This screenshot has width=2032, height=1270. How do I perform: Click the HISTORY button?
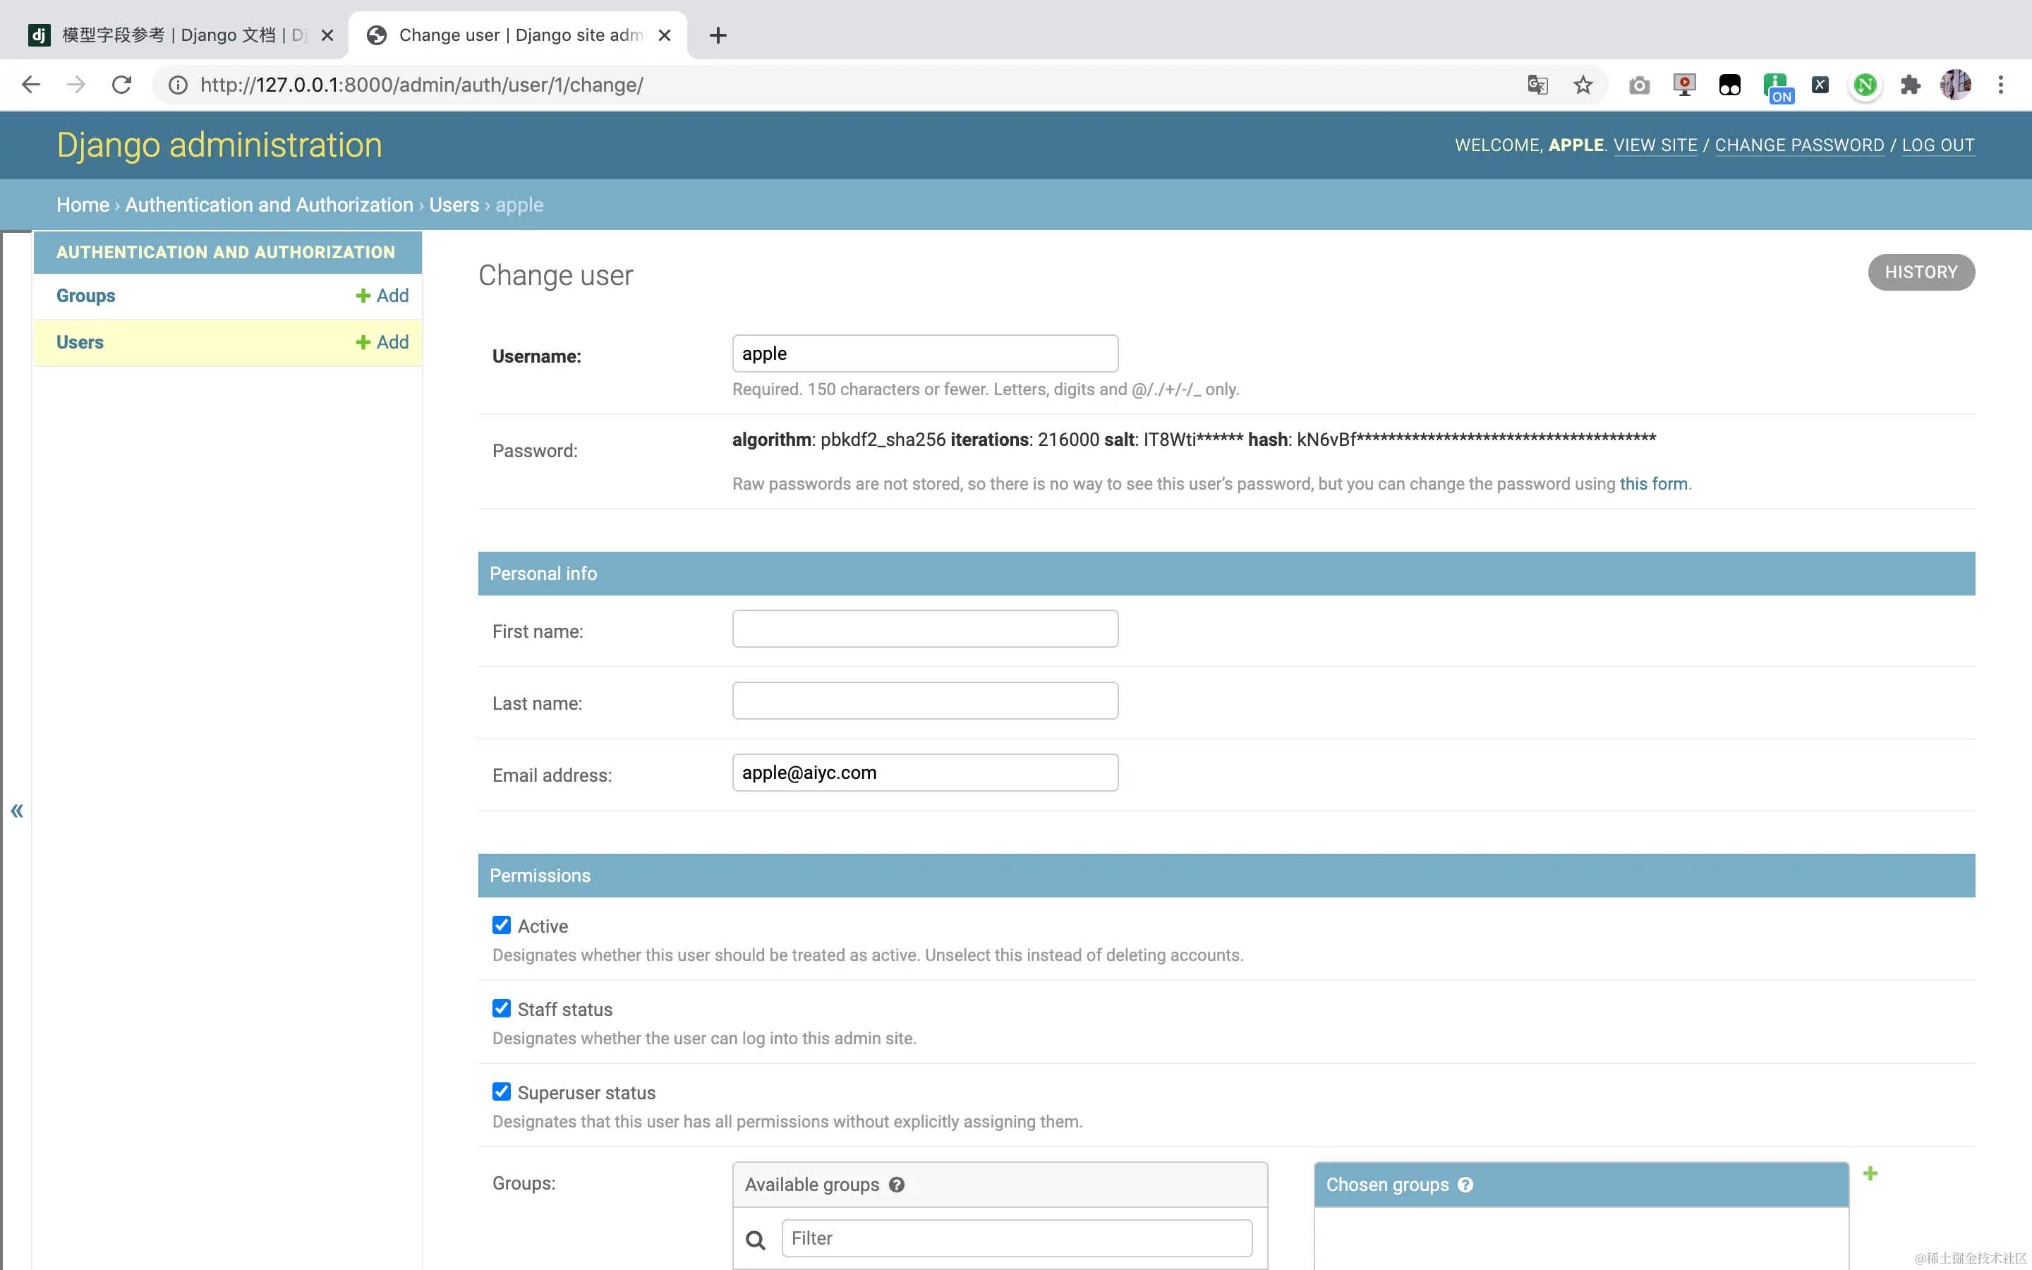coord(1921,272)
